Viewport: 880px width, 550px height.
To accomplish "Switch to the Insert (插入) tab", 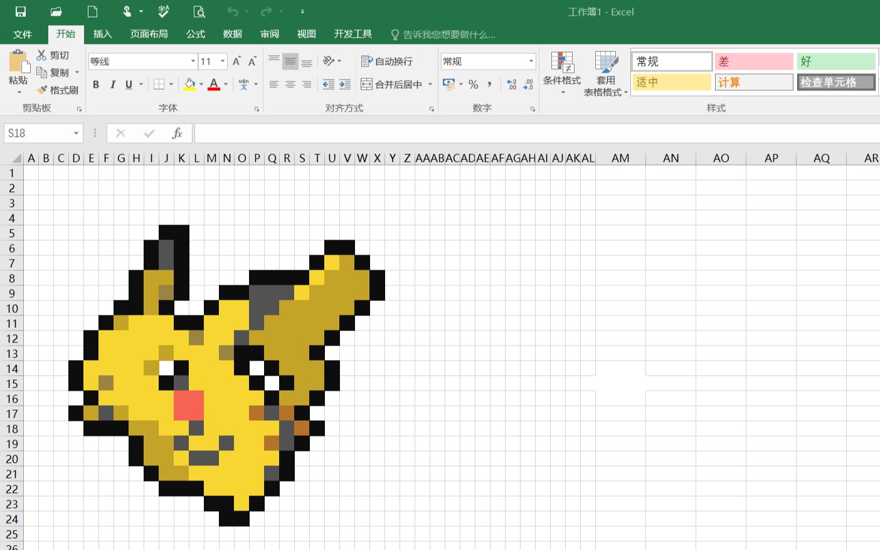I will (x=102, y=34).
